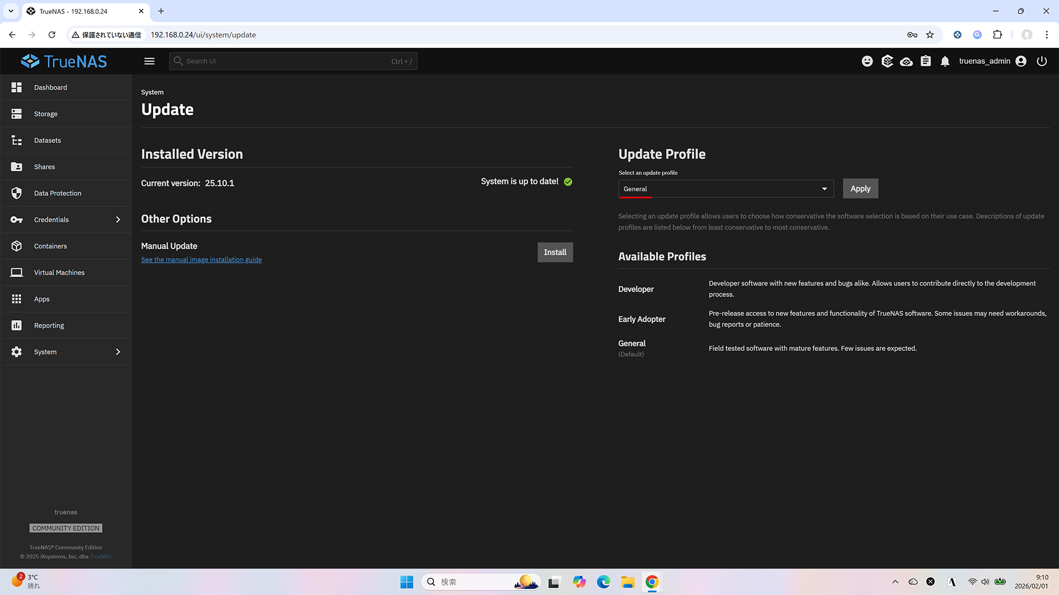Screen dimensions: 1059x595
Task: Focus the Search UI field
Action: (x=287, y=61)
